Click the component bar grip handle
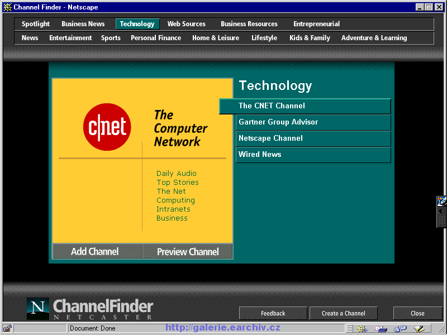Image resolution: width=447 pixels, height=335 pixels. pos(350,328)
